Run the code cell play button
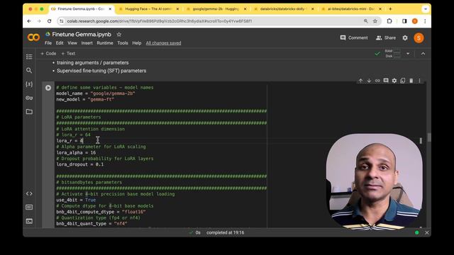454x255 pixels. click(48, 88)
